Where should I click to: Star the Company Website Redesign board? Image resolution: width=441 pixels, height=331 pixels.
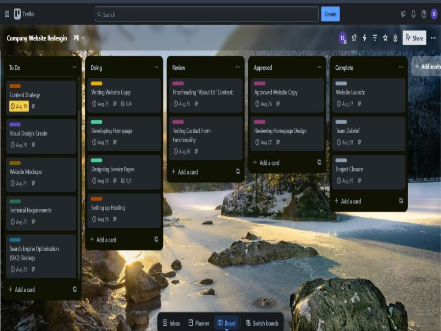(x=385, y=38)
